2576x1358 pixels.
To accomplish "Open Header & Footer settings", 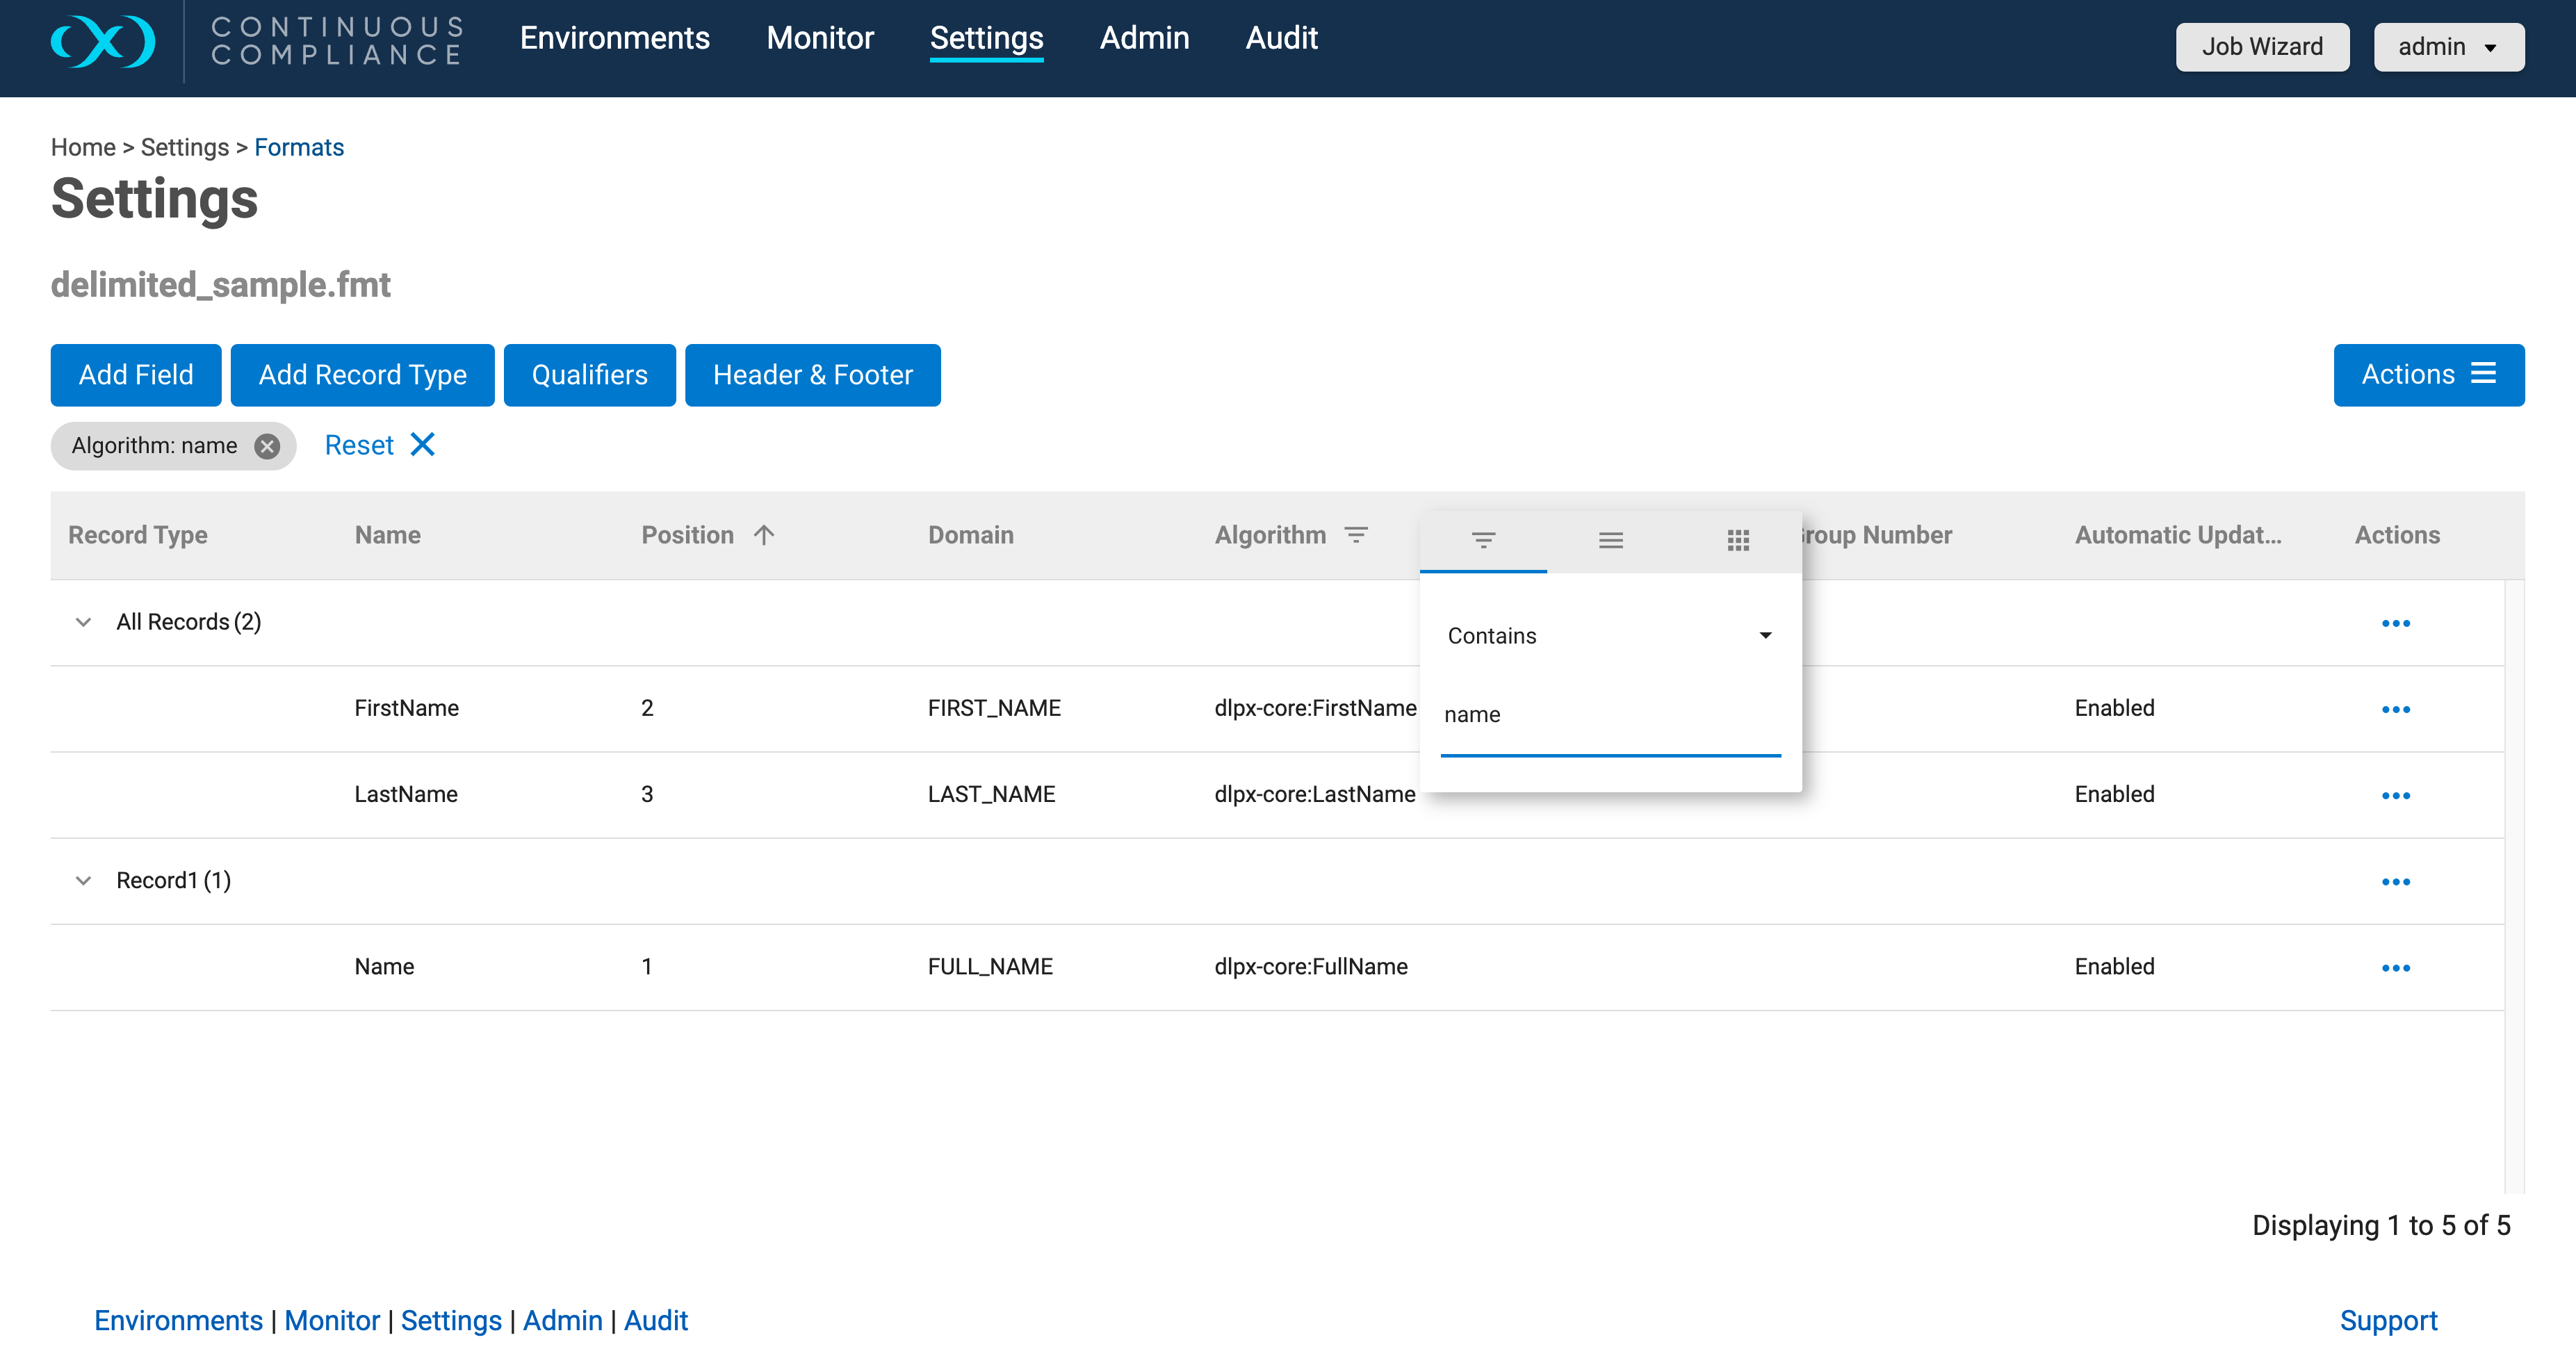I will coord(813,375).
